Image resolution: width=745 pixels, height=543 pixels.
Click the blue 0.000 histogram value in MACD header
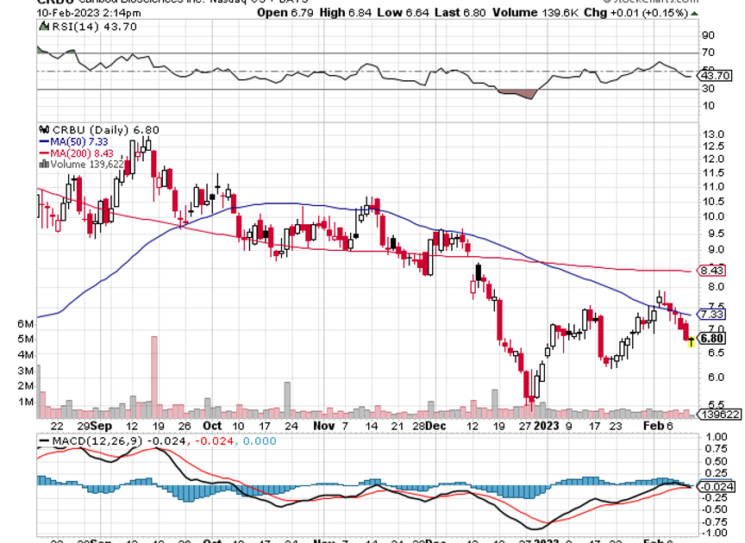tap(260, 441)
